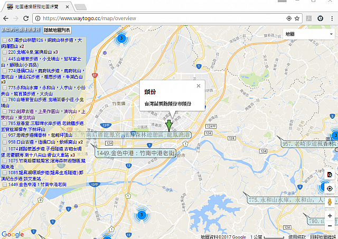Click the round face extension icon
The image size is (338, 239).
point(321,18)
